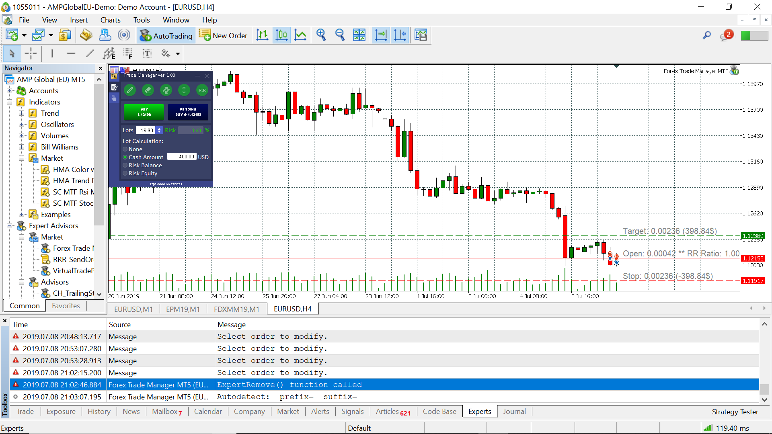This screenshot has height=434, width=772.
Task: Select Risk Balance lot calculation
Action: tap(125, 165)
